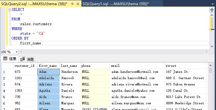This screenshot has height=110, width=216.
Task: Click the 'CA' string literal in query
Action: 41,34
